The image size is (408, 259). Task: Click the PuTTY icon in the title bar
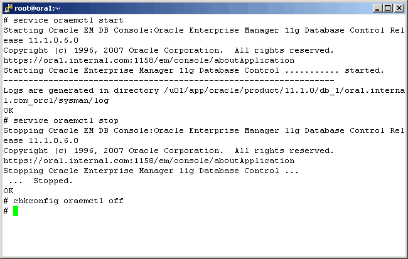coord(8,8)
